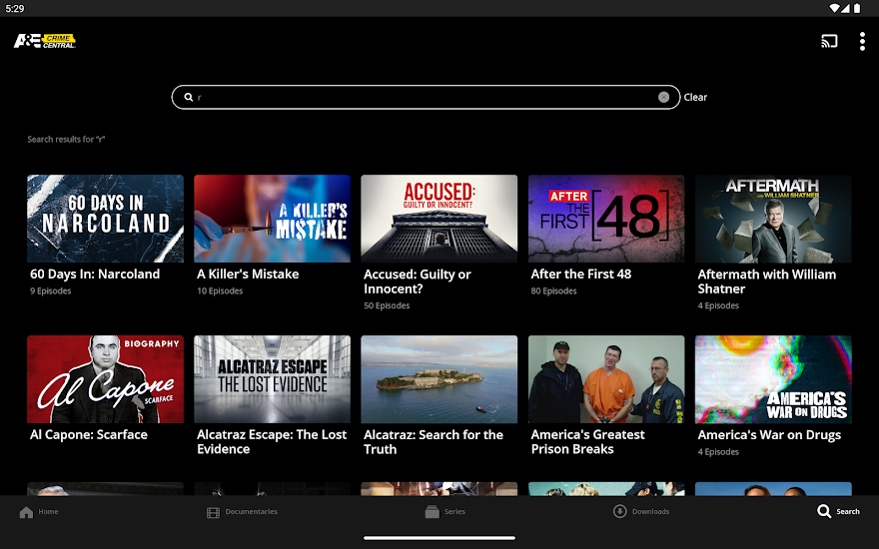The height and width of the screenshot is (549, 879).
Task: Open the Downloads tab
Action: tap(641, 512)
